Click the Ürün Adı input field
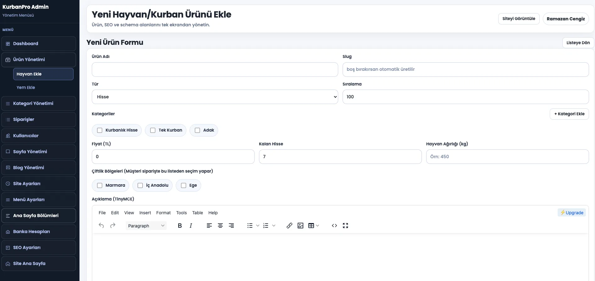Viewport: 595px width, 281px height. 215,70
